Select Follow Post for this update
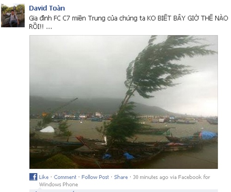 [95, 177]
